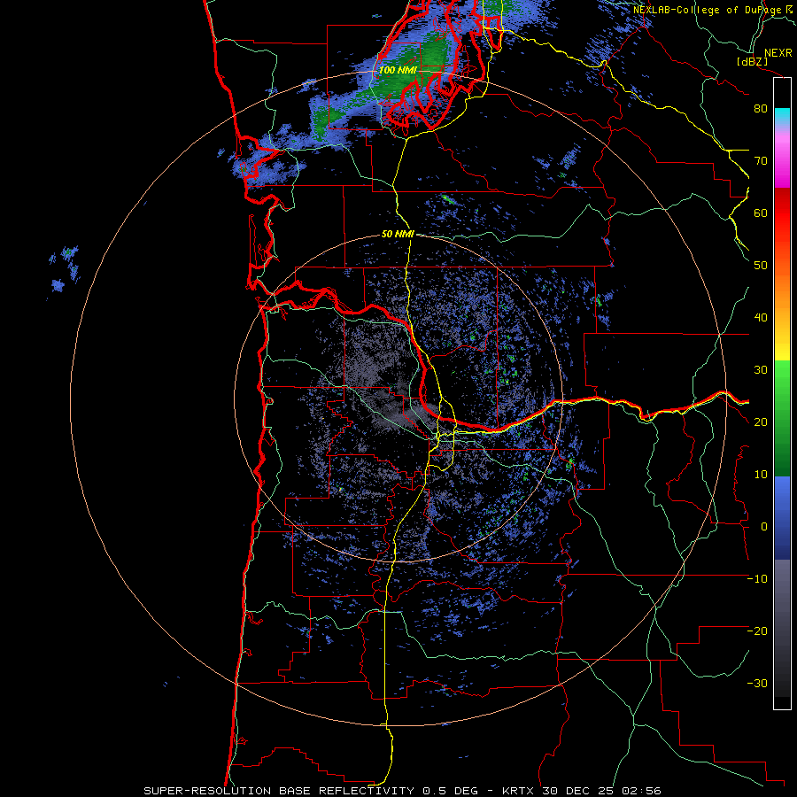Select the -30 value on the dBZ scale
The height and width of the screenshot is (797, 797).
[757, 683]
